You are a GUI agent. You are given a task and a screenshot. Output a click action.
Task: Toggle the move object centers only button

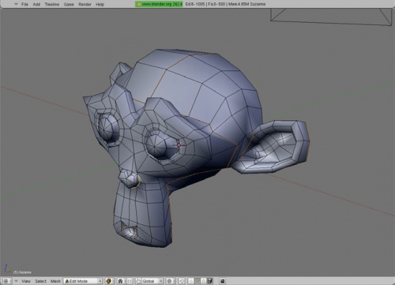(130, 281)
